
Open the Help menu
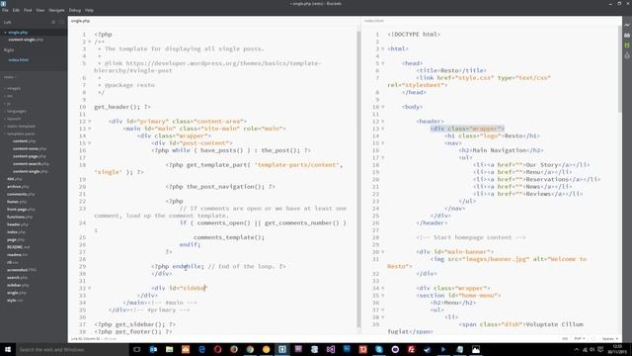click(89, 10)
